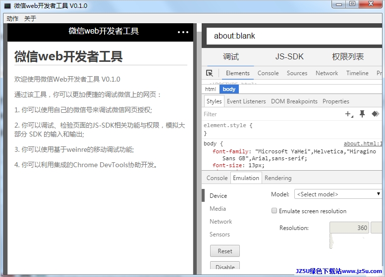Open the DOM Breakpoints tab
This screenshot has height=277, width=385.
click(x=294, y=101)
